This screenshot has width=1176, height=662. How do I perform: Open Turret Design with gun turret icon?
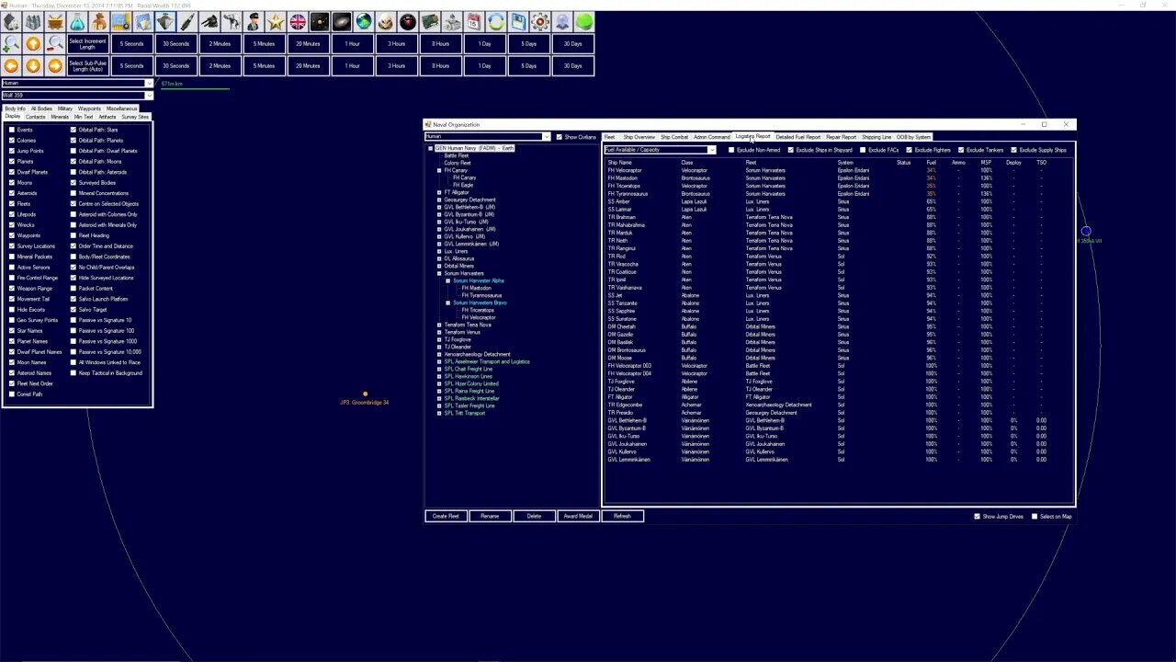(209, 21)
